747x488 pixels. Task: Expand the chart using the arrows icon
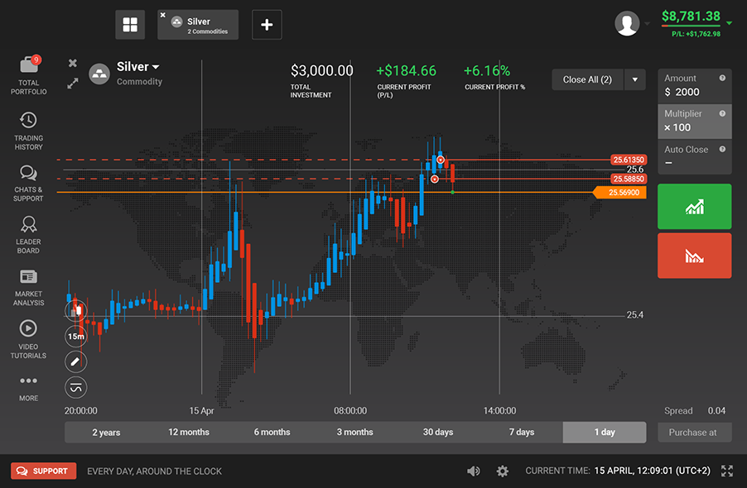pos(73,84)
